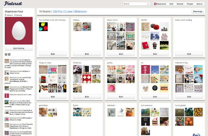The width and height of the screenshot is (208, 136).
Task: Click the Stephanie avatar icon in top bar
Action: (x=155, y=4)
